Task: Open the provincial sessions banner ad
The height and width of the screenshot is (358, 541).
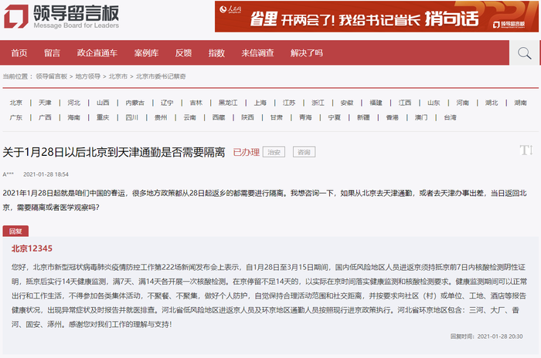Action: point(376,16)
